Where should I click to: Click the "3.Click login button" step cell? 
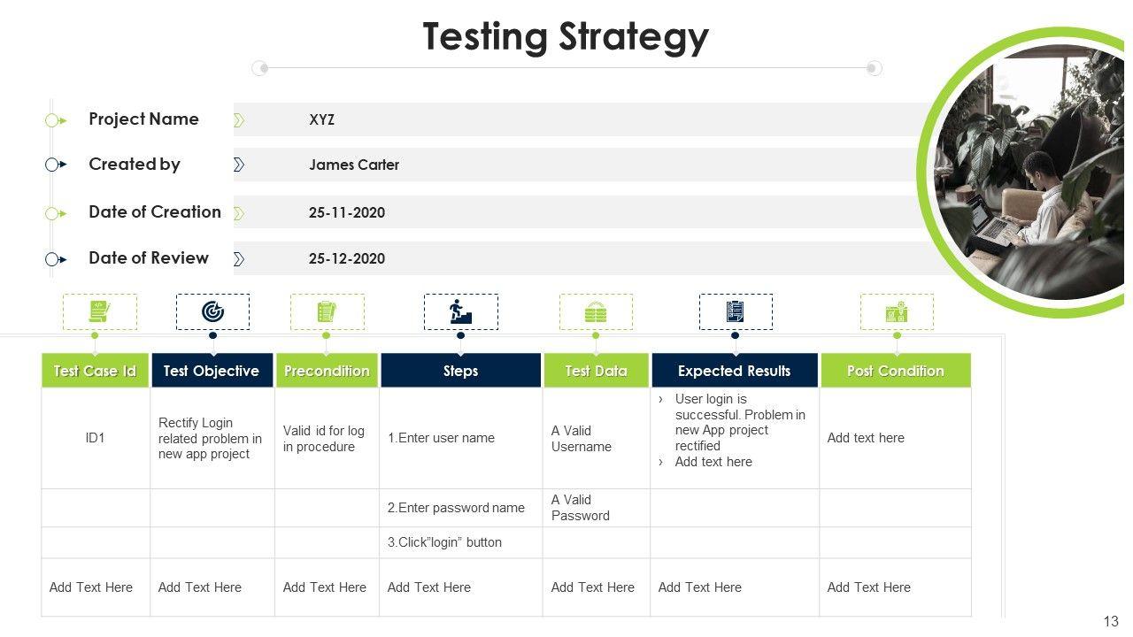click(x=444, y=542)
